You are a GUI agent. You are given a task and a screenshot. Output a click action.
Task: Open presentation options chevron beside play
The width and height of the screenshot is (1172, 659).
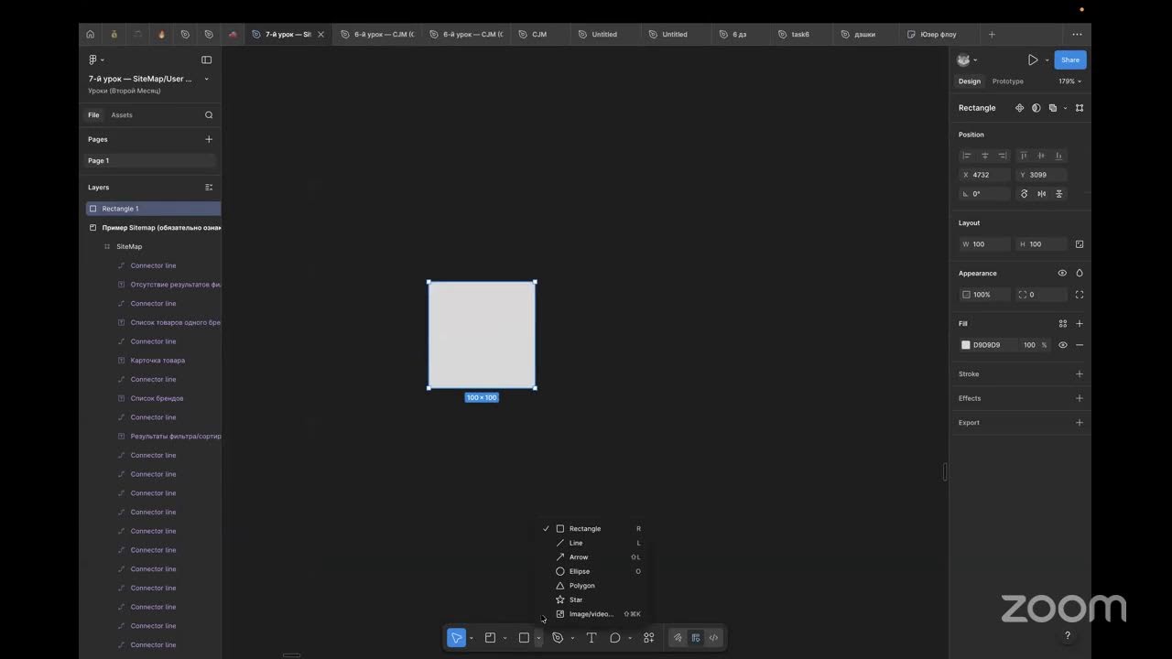[1047, 60]
